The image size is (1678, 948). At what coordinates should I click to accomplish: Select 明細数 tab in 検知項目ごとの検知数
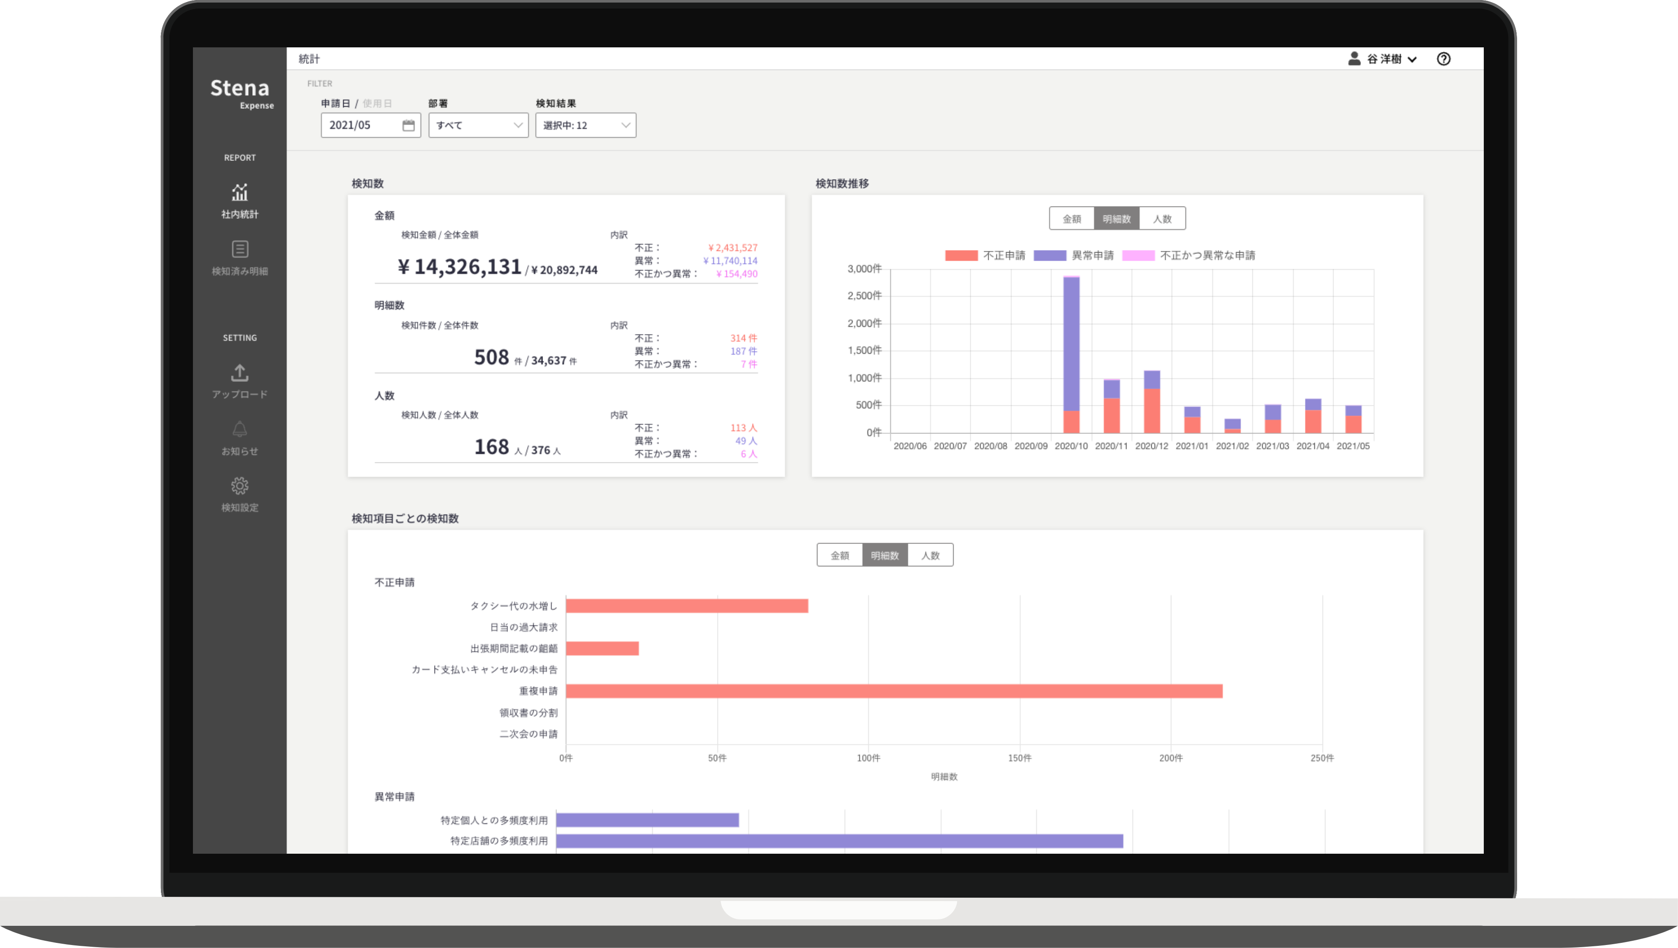(x=884, y=555)
